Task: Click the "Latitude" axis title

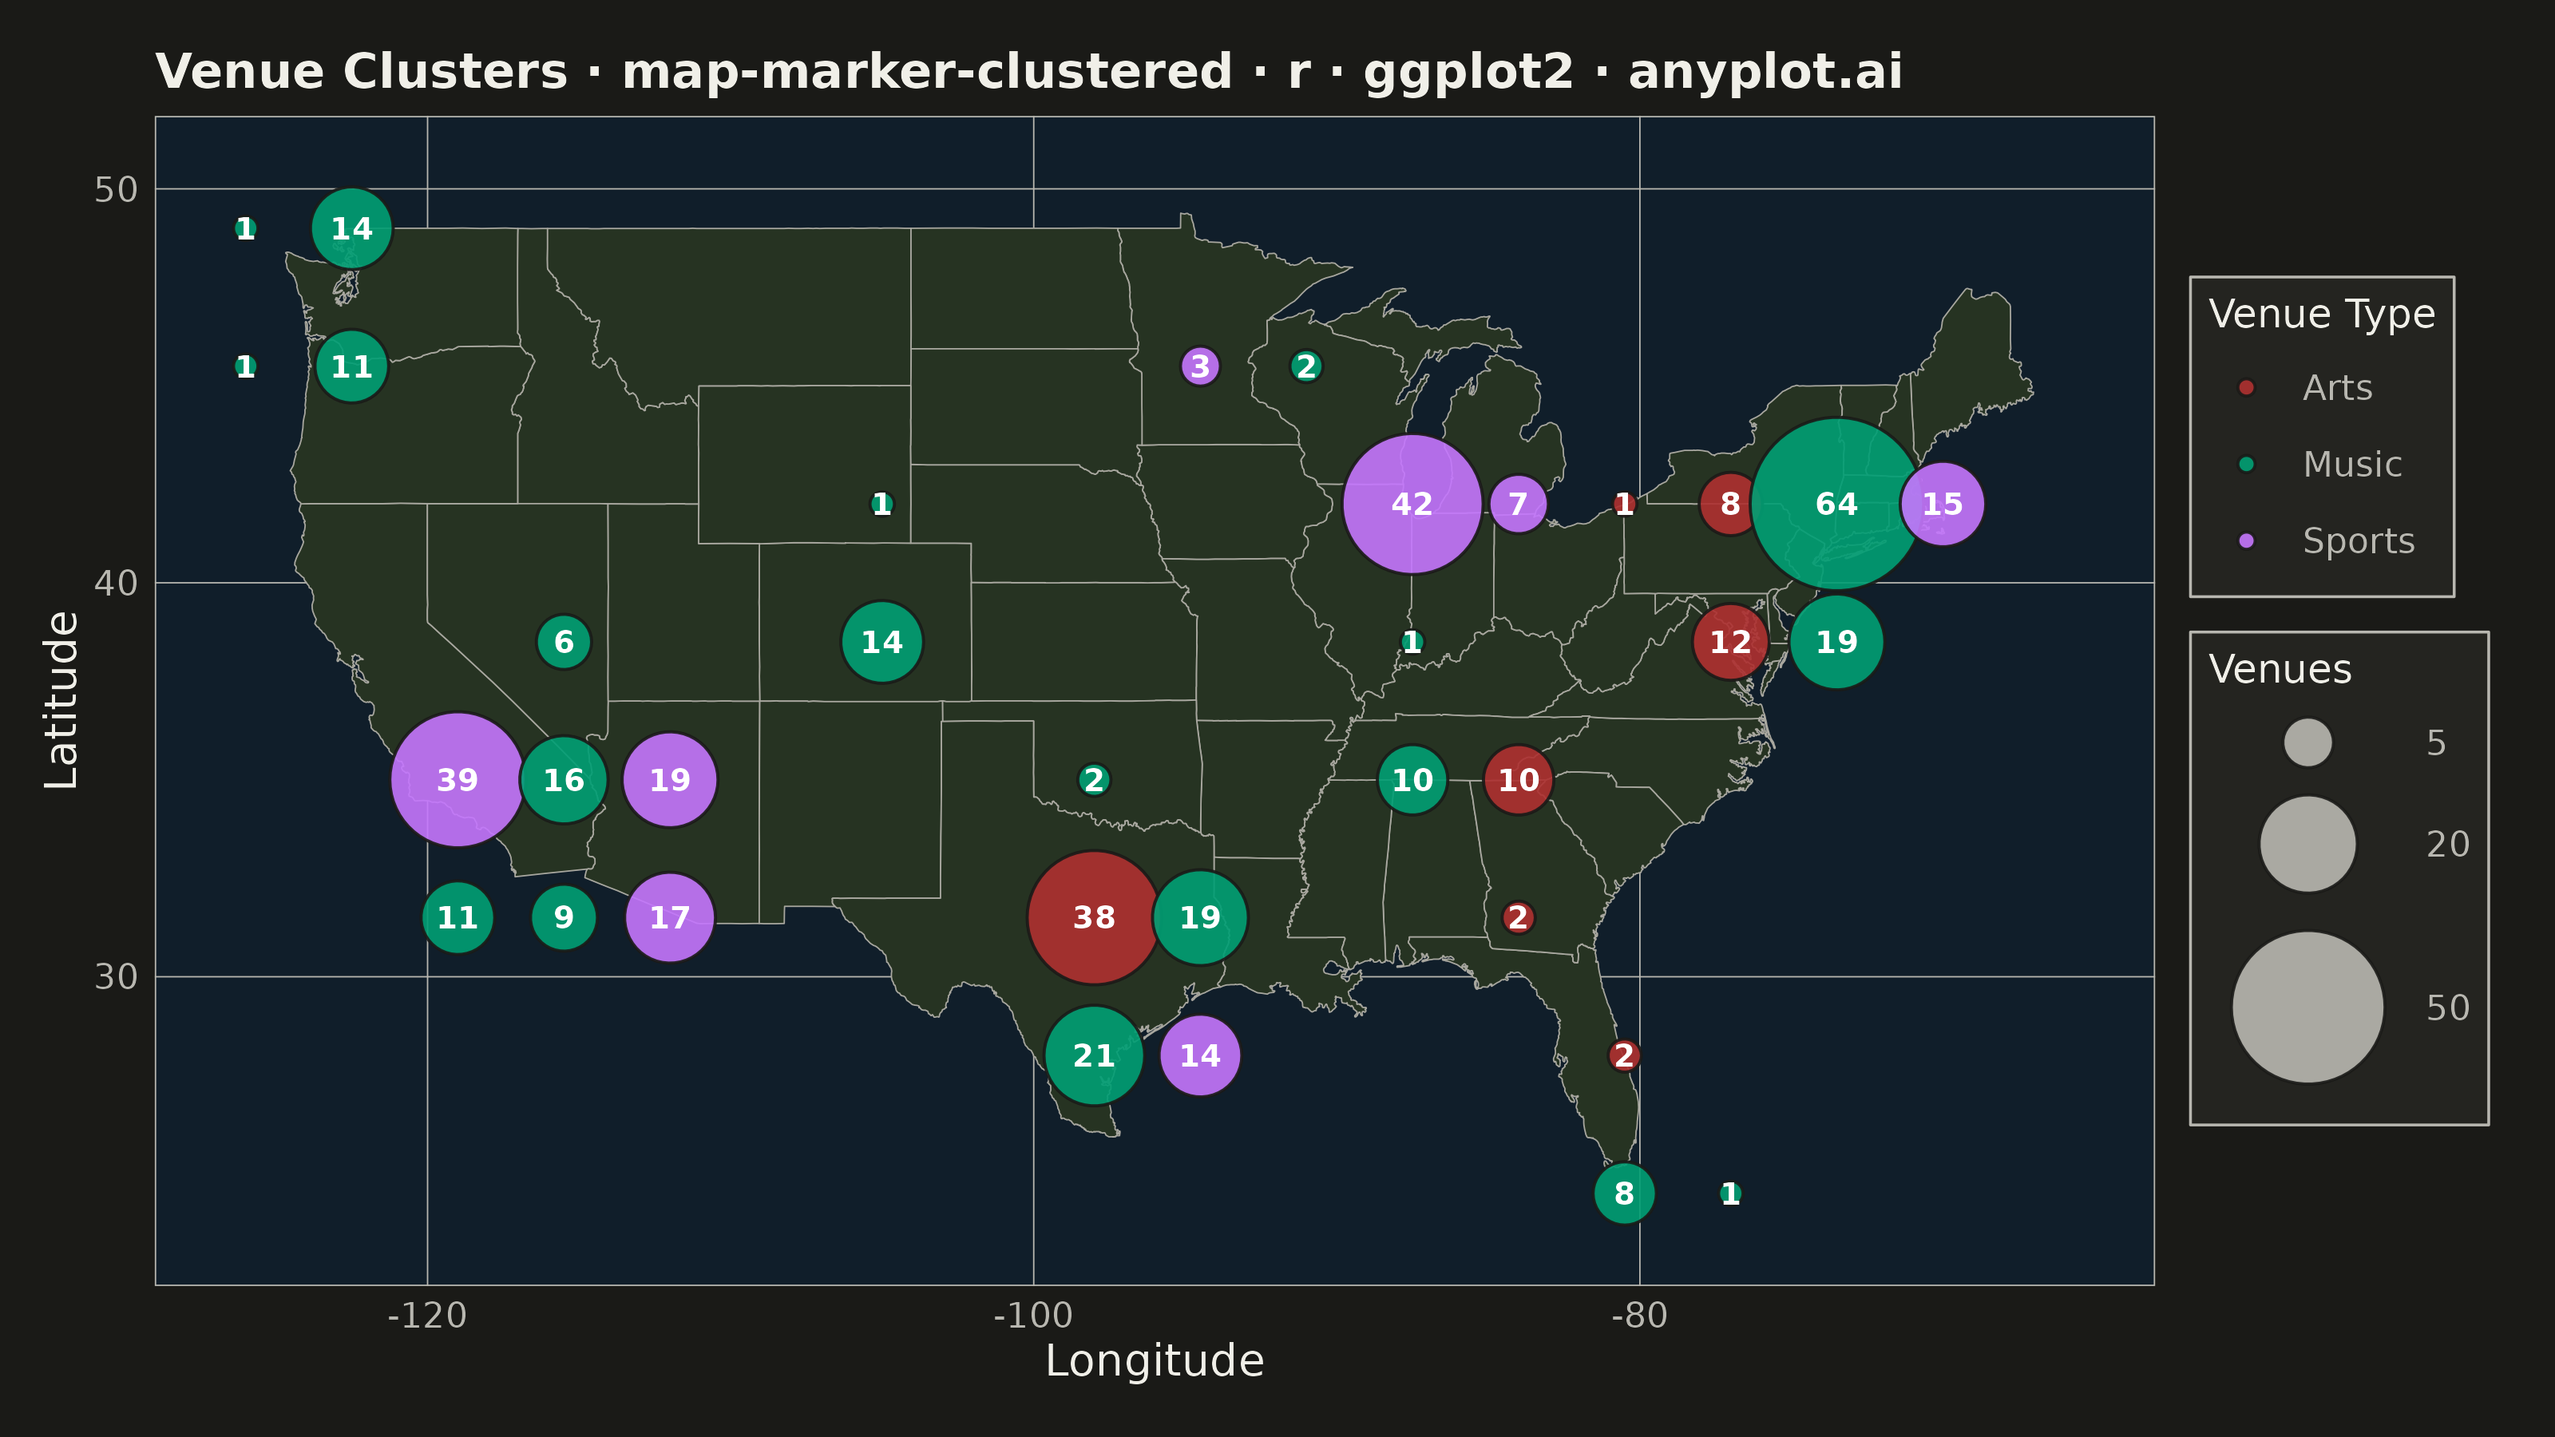Action: [61, 700]
